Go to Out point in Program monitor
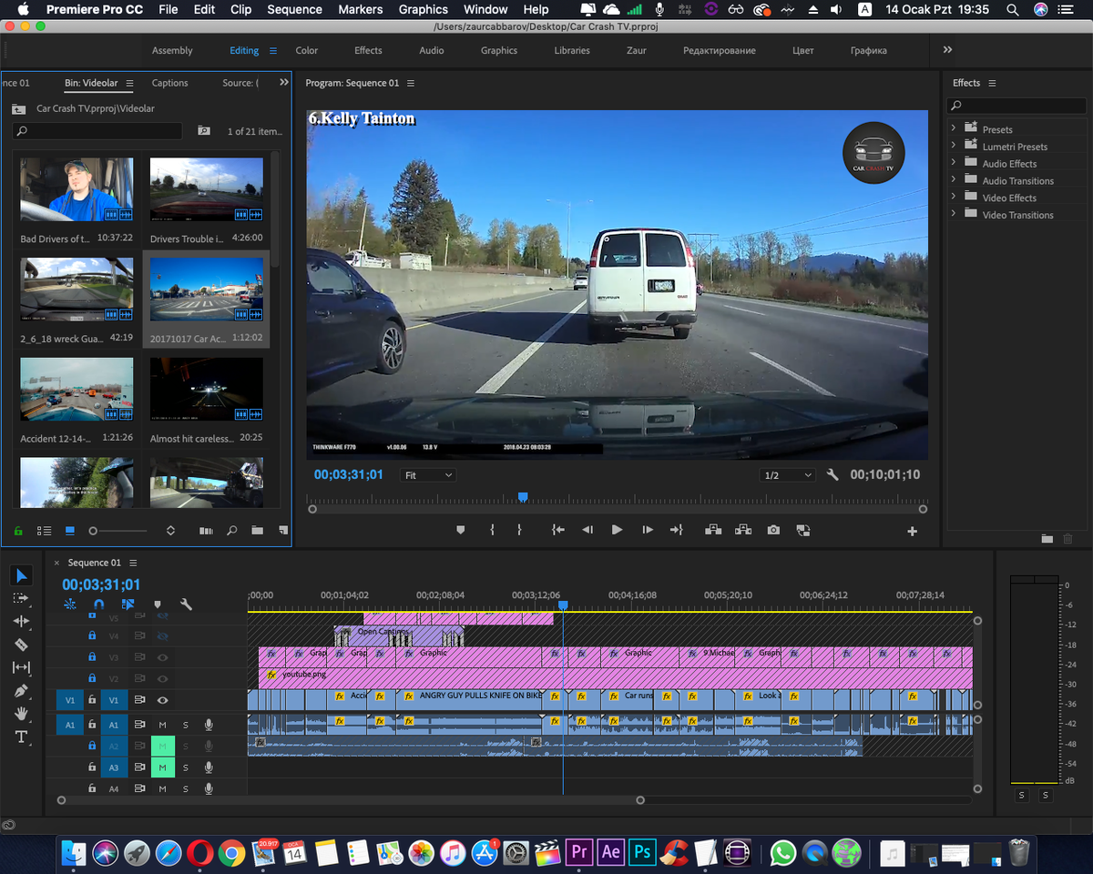 click(x=676, y=530)
